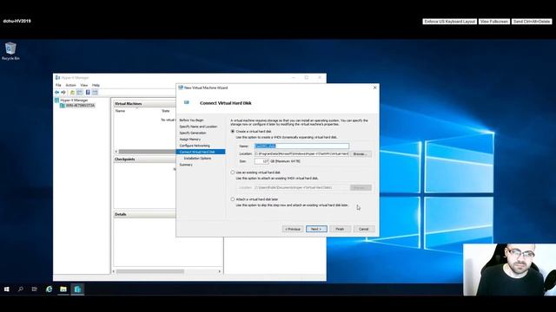Click the Finish button in the wizard
This screenshot has height=312, width=556.
pos(340,229)
